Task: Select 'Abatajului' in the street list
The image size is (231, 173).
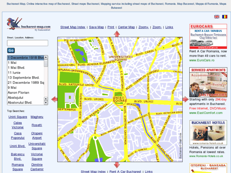Action: pyautogui.click(x=26, y=98)
